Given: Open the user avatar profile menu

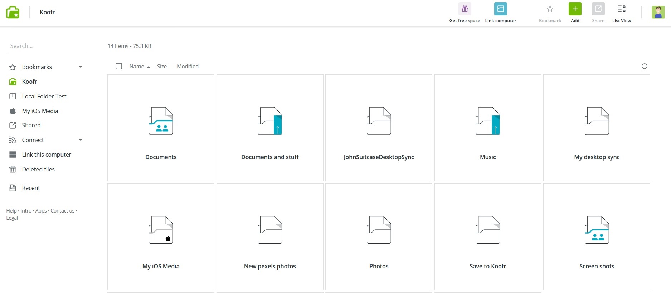Looking at the screenshot, I should (658, 12).
